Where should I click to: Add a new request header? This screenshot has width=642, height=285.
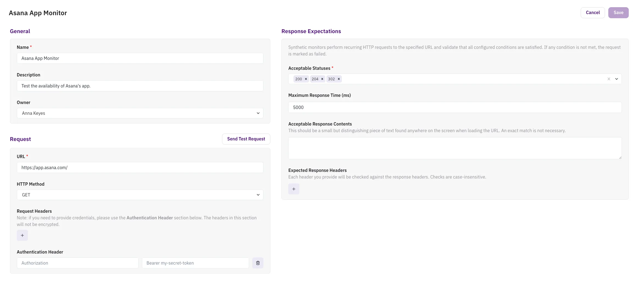click(22, 235)
